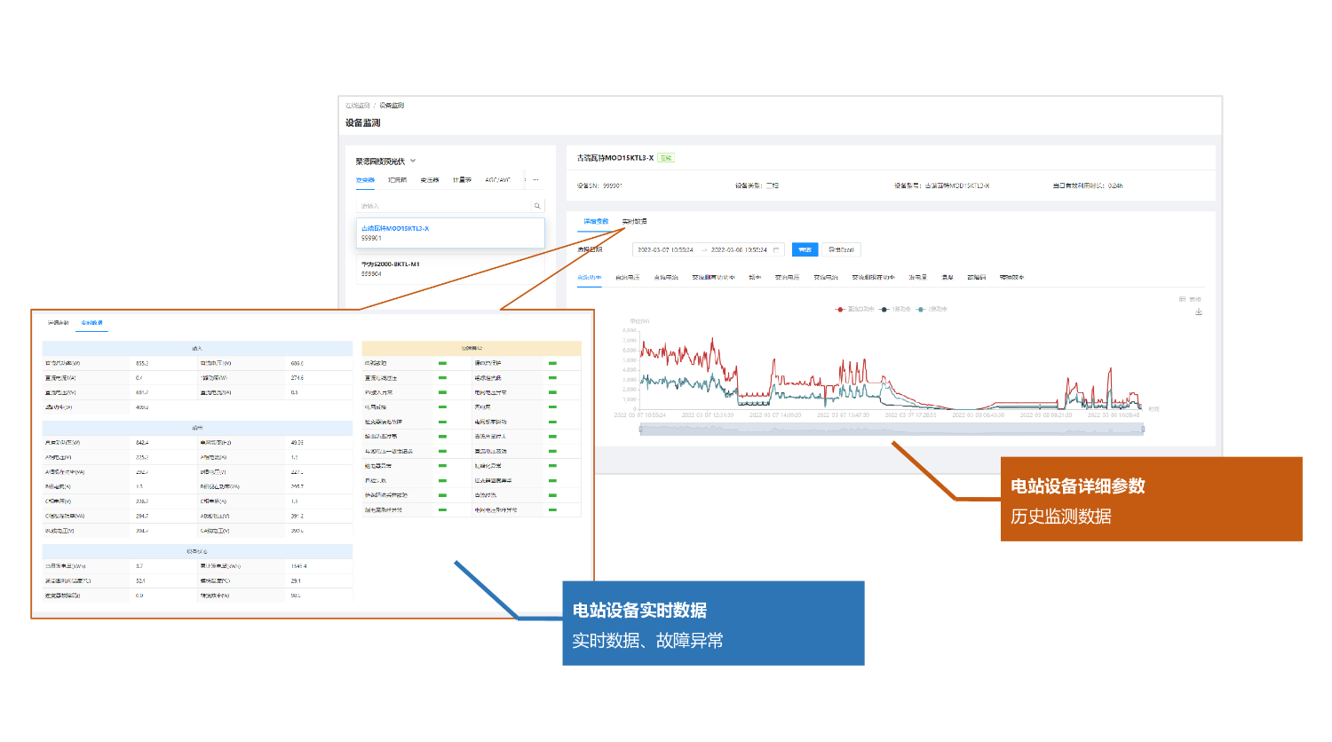Click the value 842.4 in output table
Screen dimensions: 1332x742
pyautogui.click(x=142, y=442)
